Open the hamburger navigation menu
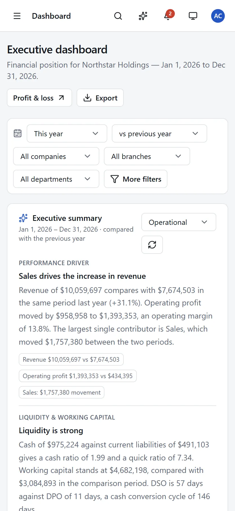Viewport: 235px width, 511px height. tap(17, 16)
